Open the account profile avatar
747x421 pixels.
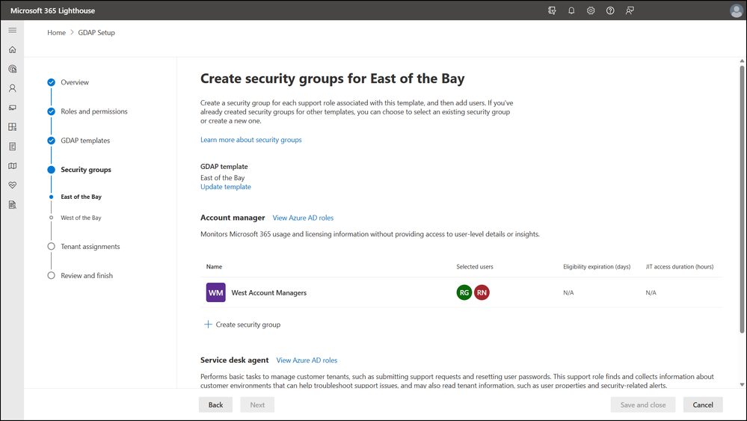click(x=736, y=10)
